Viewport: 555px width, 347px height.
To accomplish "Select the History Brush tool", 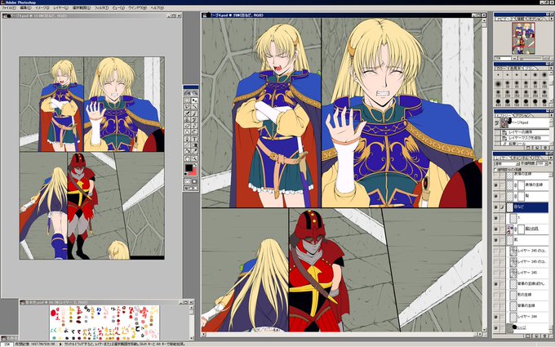I will point(194,119).
